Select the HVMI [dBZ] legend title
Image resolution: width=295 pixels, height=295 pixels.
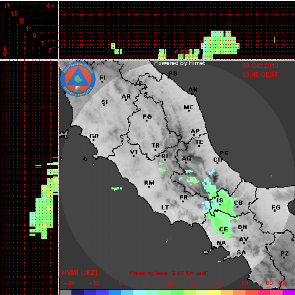(x=80, y=273)
